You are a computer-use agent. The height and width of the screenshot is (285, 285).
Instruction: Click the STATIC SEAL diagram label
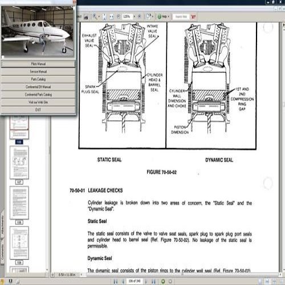point(109,160)
